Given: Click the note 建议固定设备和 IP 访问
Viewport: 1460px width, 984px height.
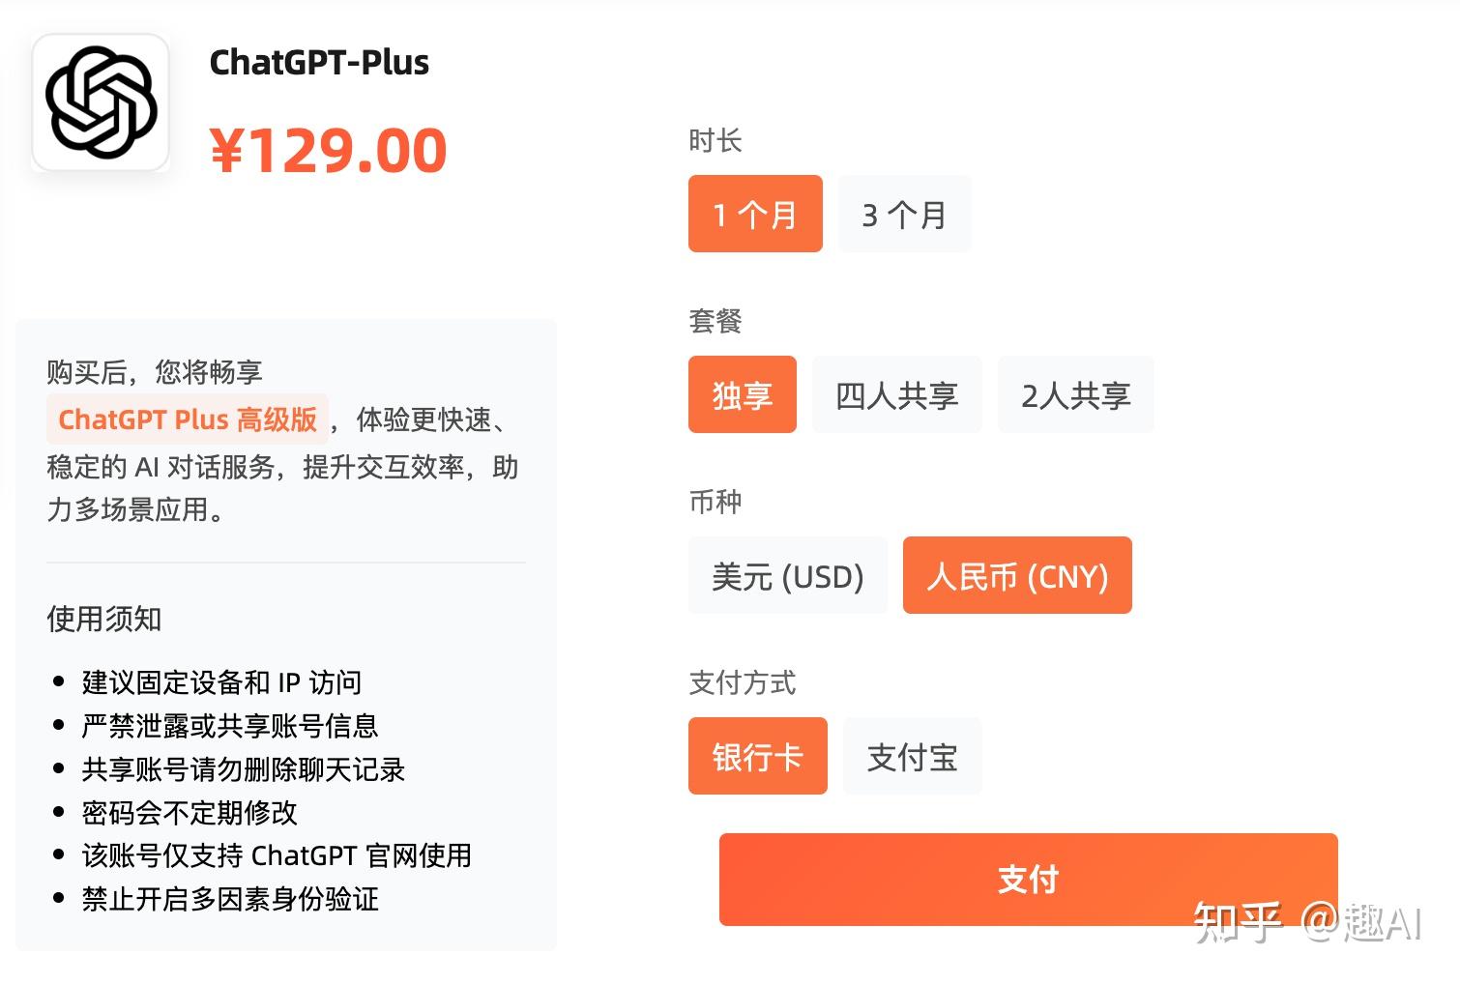Looking at the screenshot, I should point(220,682).
